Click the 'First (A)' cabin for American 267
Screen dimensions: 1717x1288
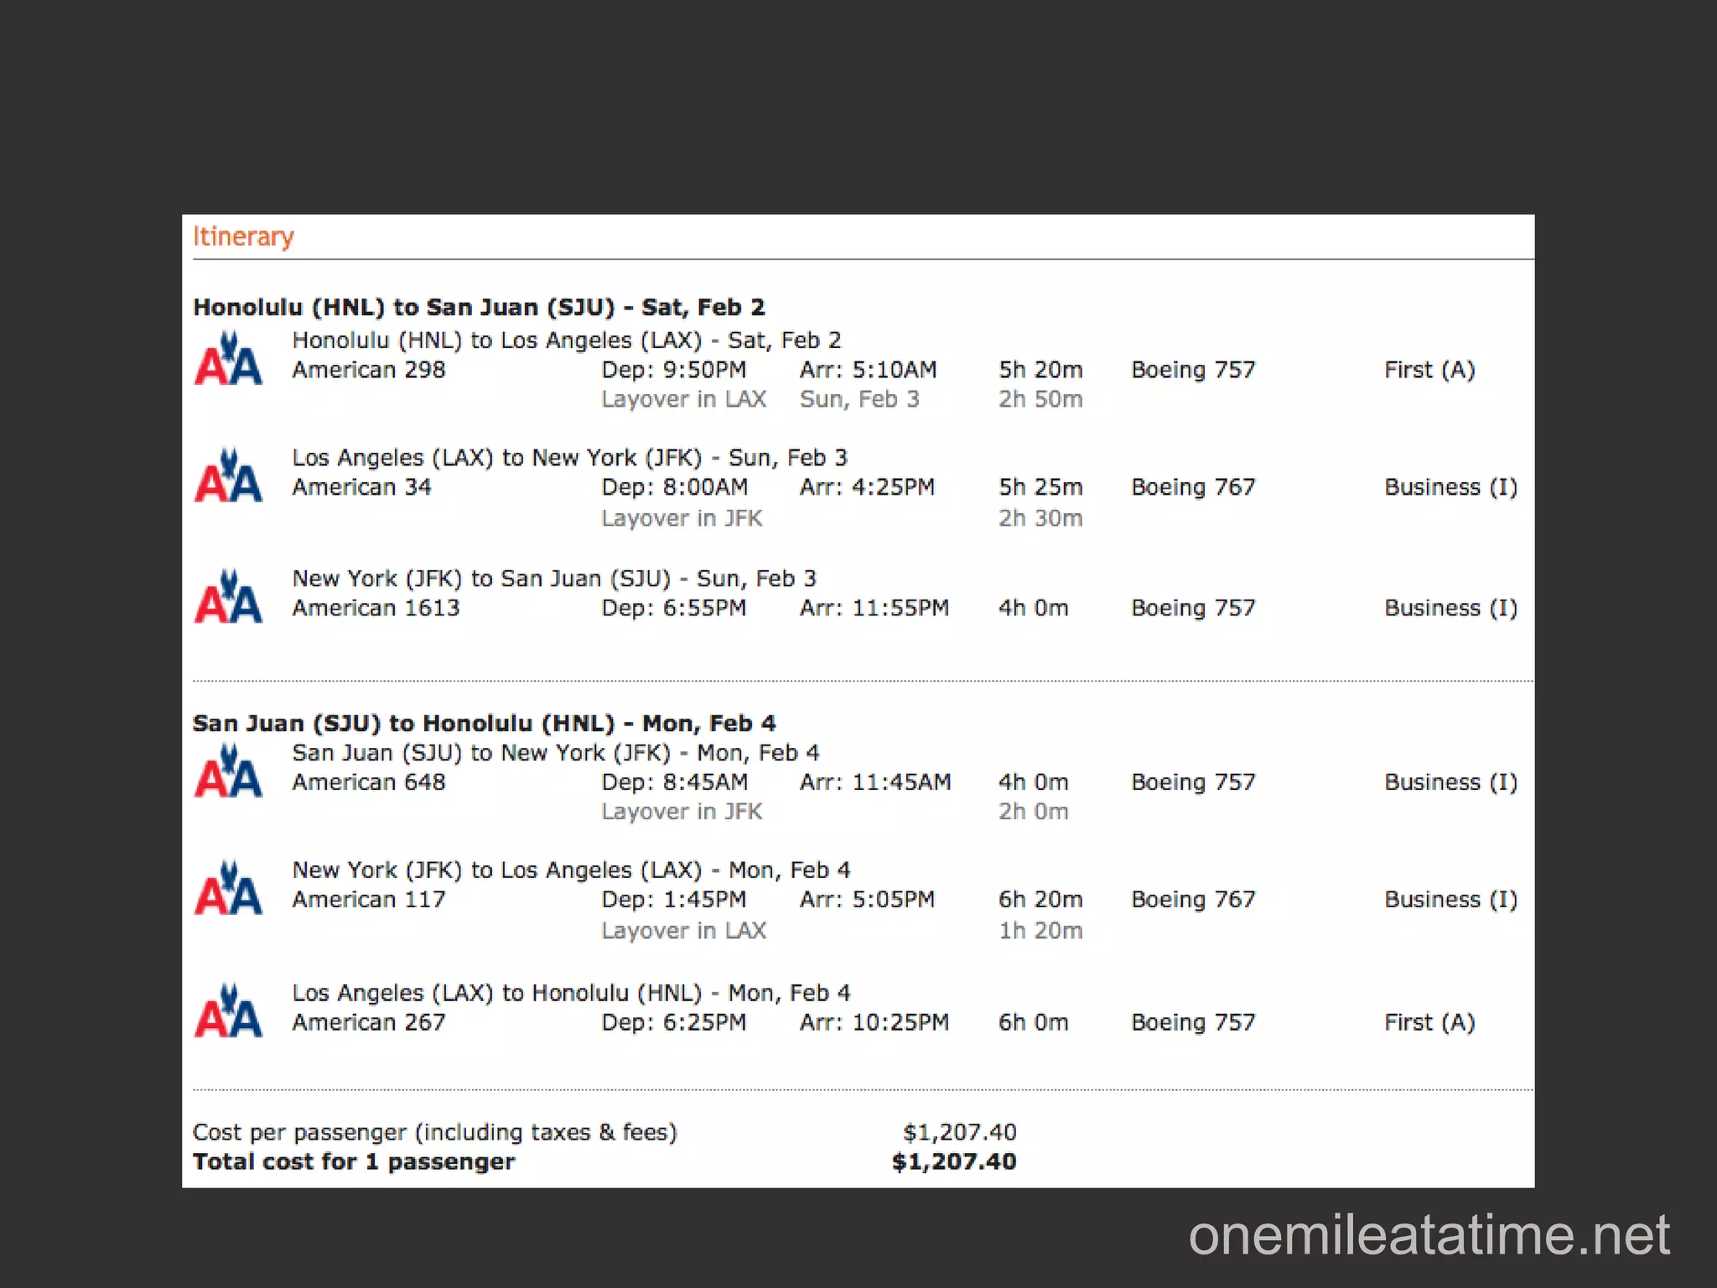coord(1429,1023)
